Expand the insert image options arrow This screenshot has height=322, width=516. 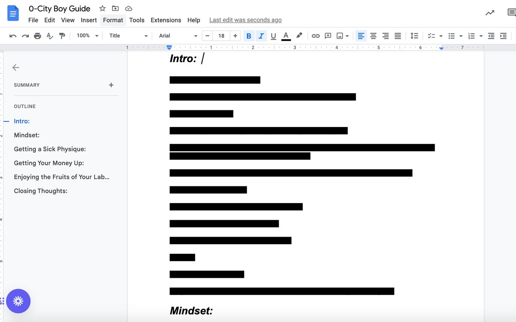click(347, 36)
